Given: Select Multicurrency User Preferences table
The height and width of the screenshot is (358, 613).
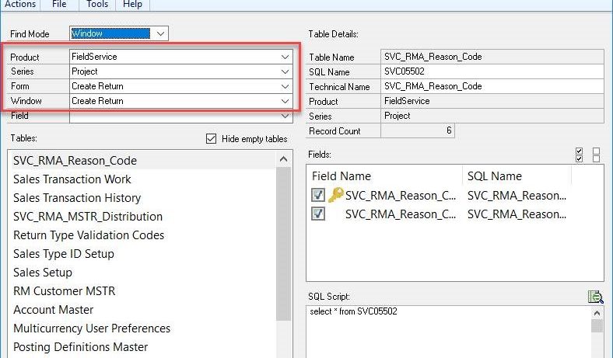Looking at the screenshot, I should tap(92, 328).
